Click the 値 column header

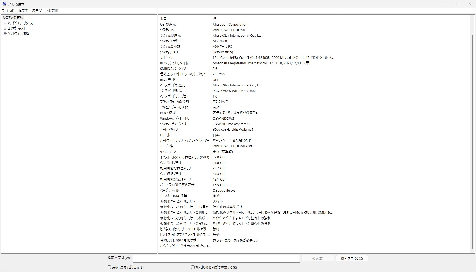[273, 18]
